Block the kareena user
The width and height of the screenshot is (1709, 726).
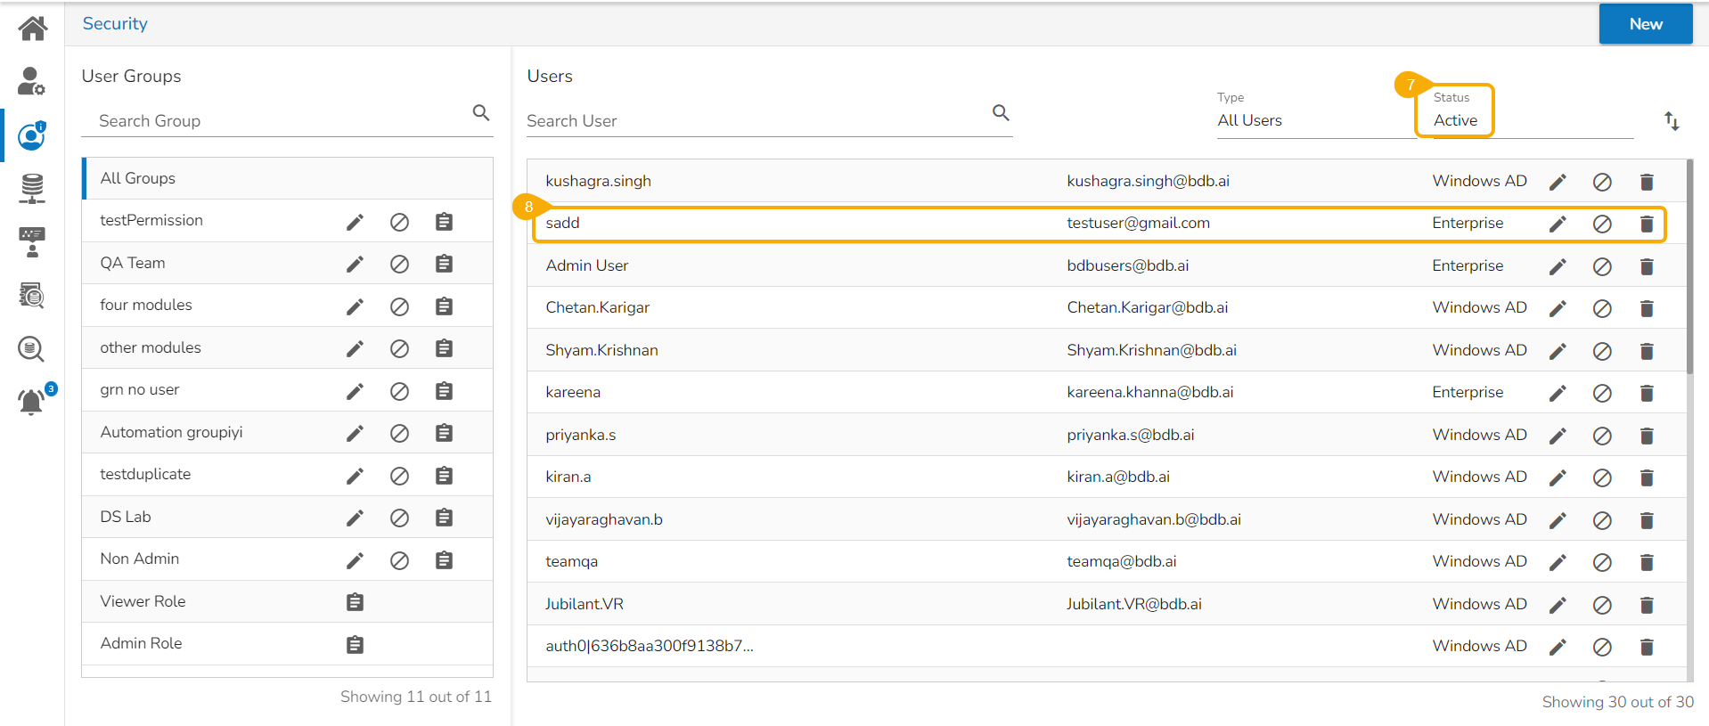pos(1601,394)
